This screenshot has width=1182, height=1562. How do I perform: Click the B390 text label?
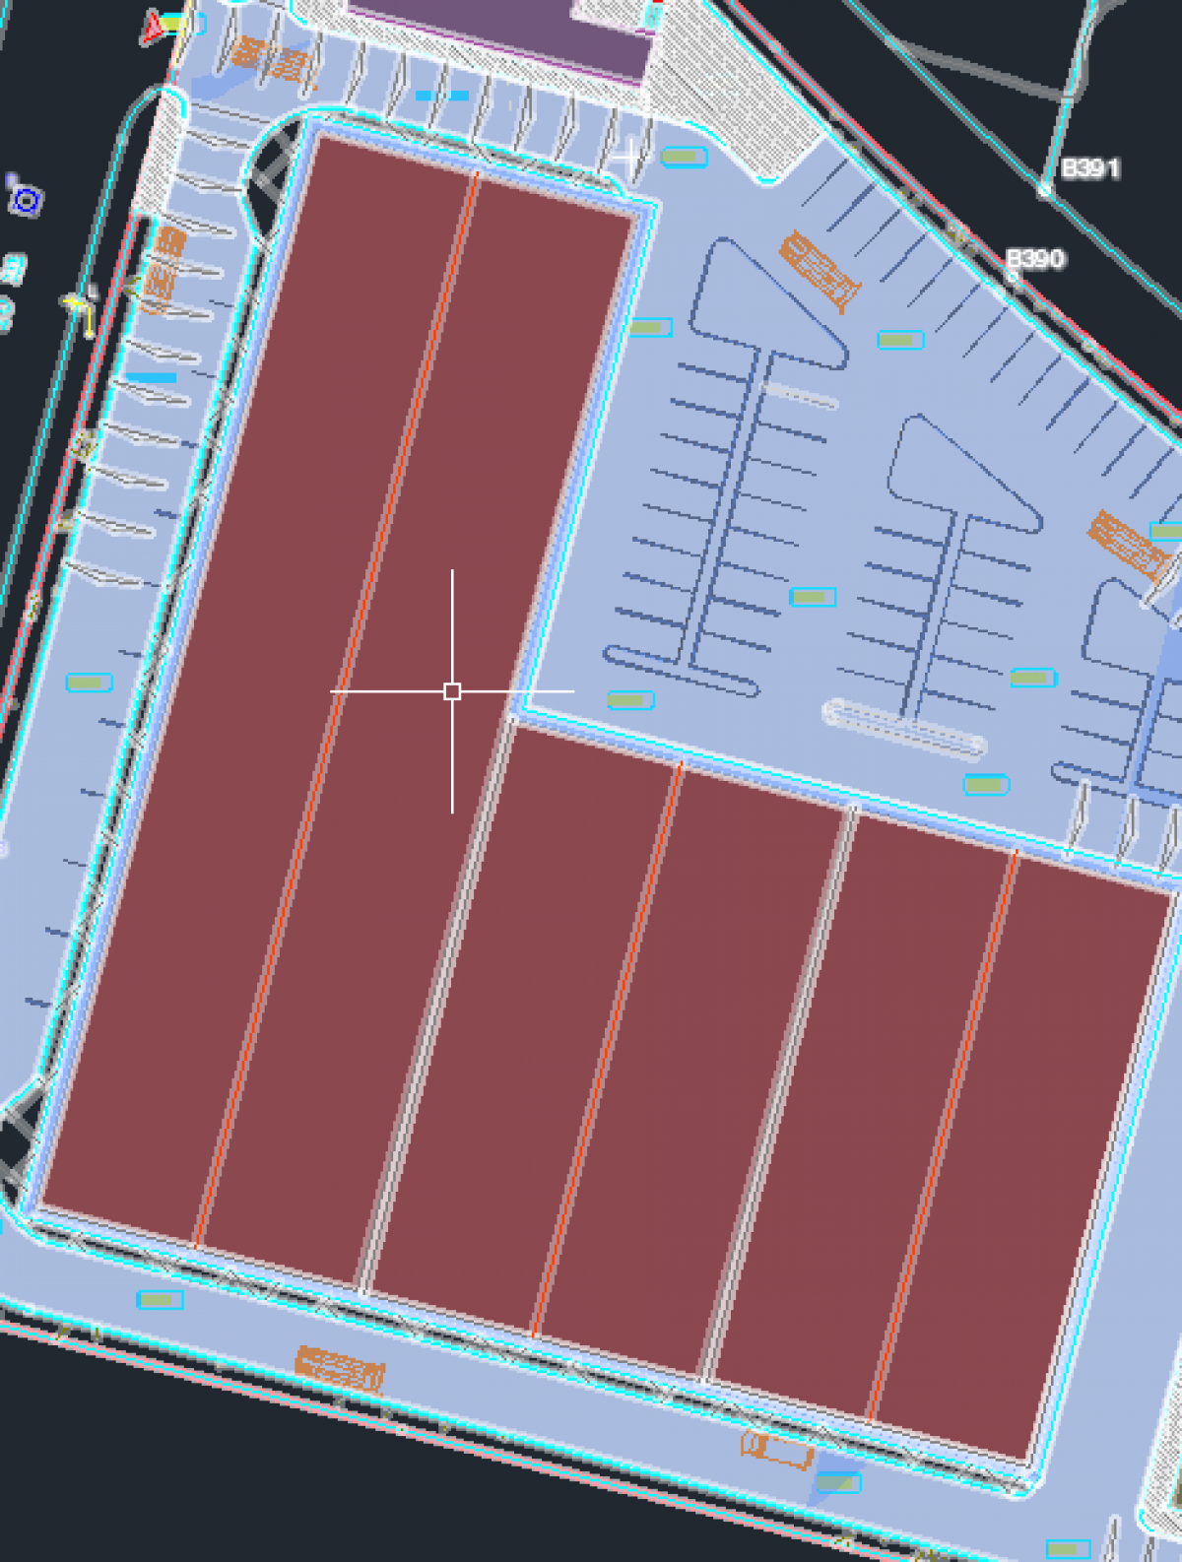(x=1036, y=259)
